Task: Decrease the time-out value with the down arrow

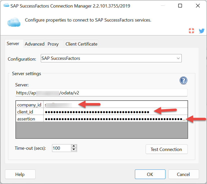Action: click(74, 150)
